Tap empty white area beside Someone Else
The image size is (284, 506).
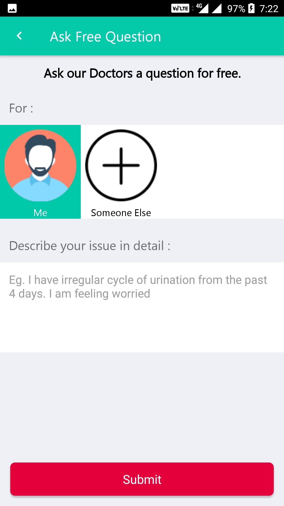tap(221, 172)
